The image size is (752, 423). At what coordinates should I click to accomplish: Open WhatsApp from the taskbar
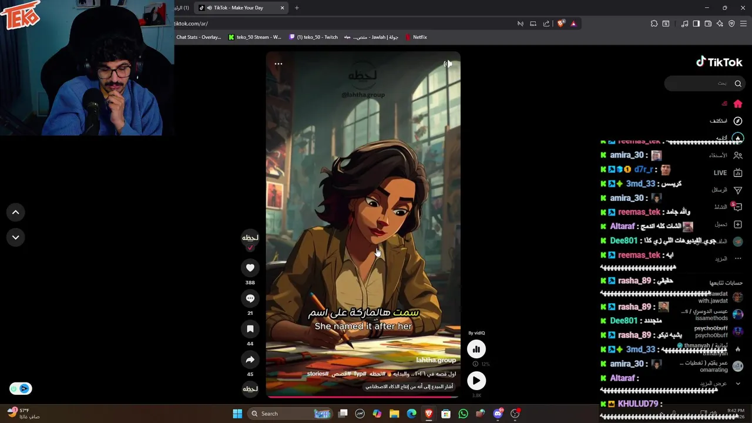[463, 414]
